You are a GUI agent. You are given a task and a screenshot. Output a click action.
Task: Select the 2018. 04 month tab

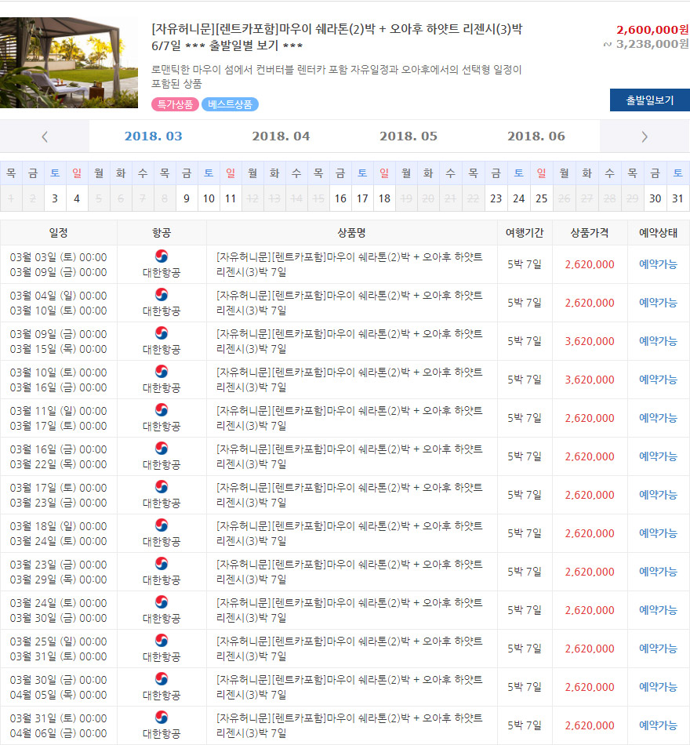281,136
